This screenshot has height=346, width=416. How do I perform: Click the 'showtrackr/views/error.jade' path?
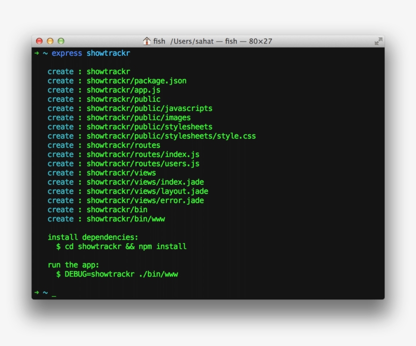click(x=145, y=200)
